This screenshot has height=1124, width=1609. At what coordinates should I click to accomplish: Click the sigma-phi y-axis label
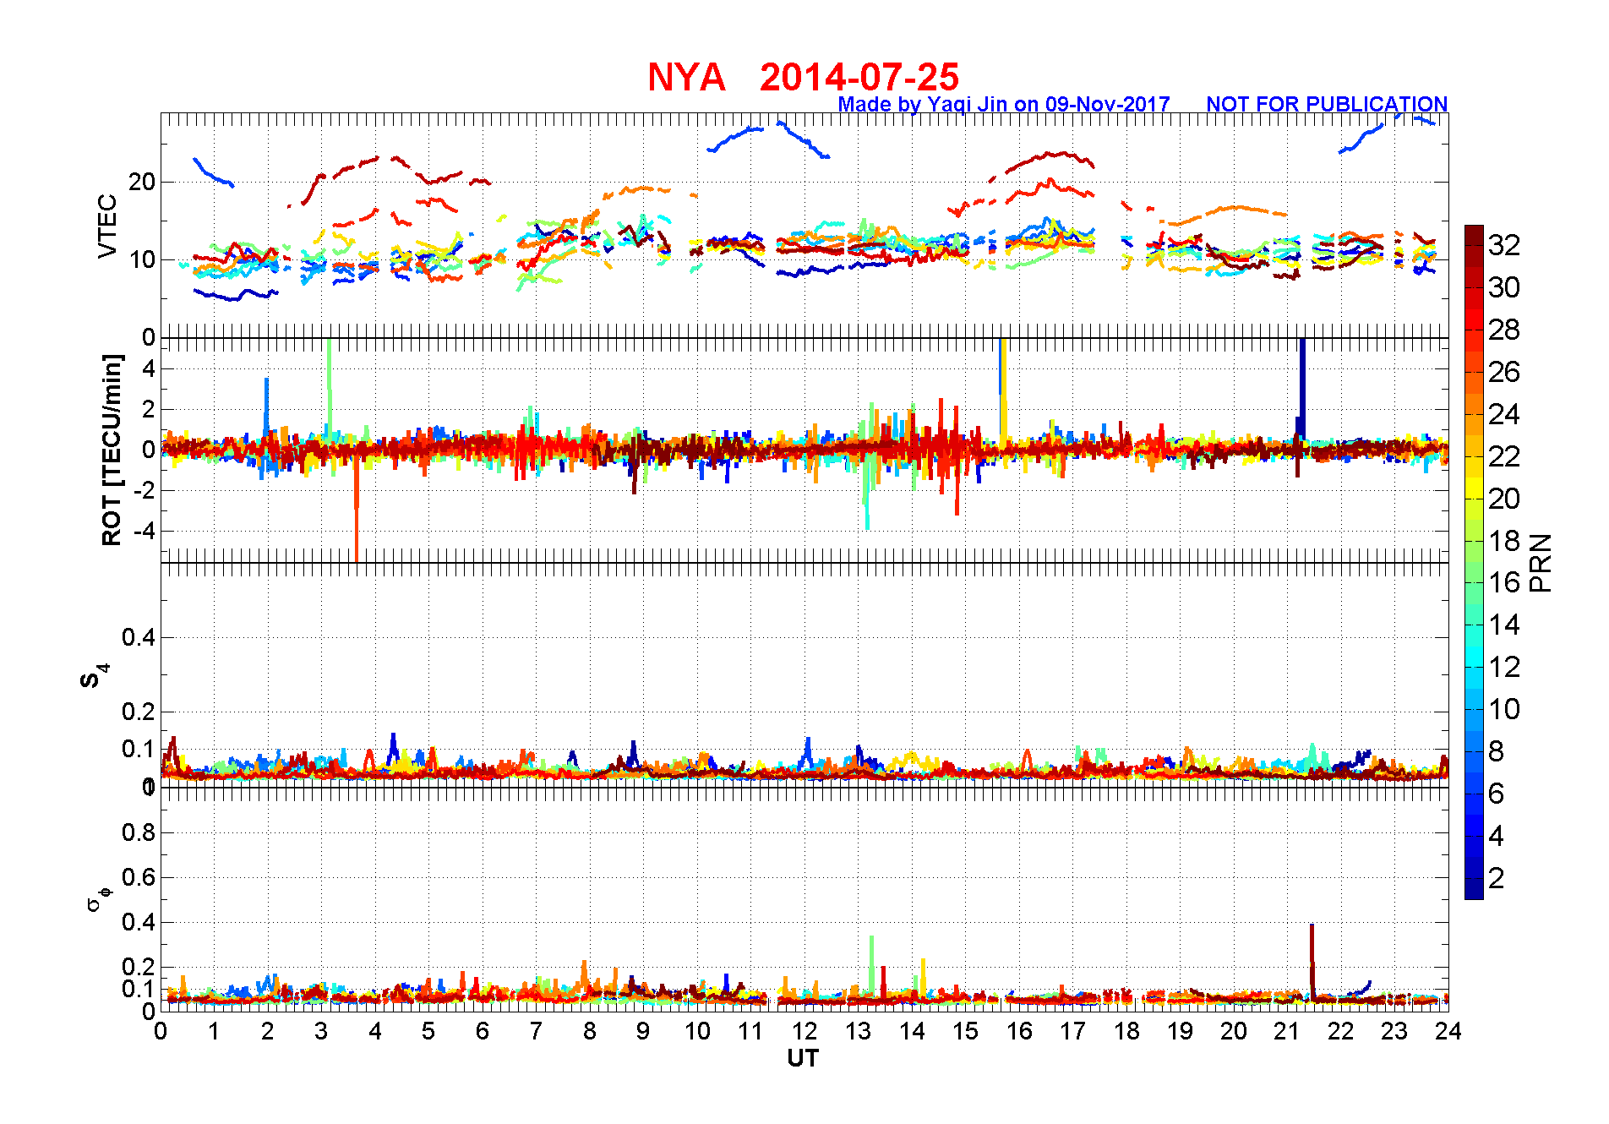[98, 898]
